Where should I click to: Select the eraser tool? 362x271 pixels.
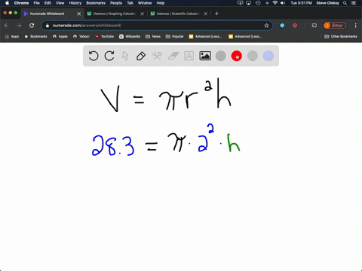tap(173, 56)
